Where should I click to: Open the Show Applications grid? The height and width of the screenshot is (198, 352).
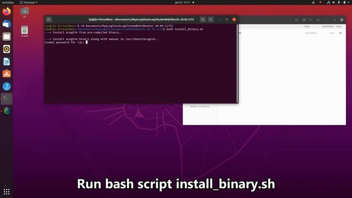[7, 191]
